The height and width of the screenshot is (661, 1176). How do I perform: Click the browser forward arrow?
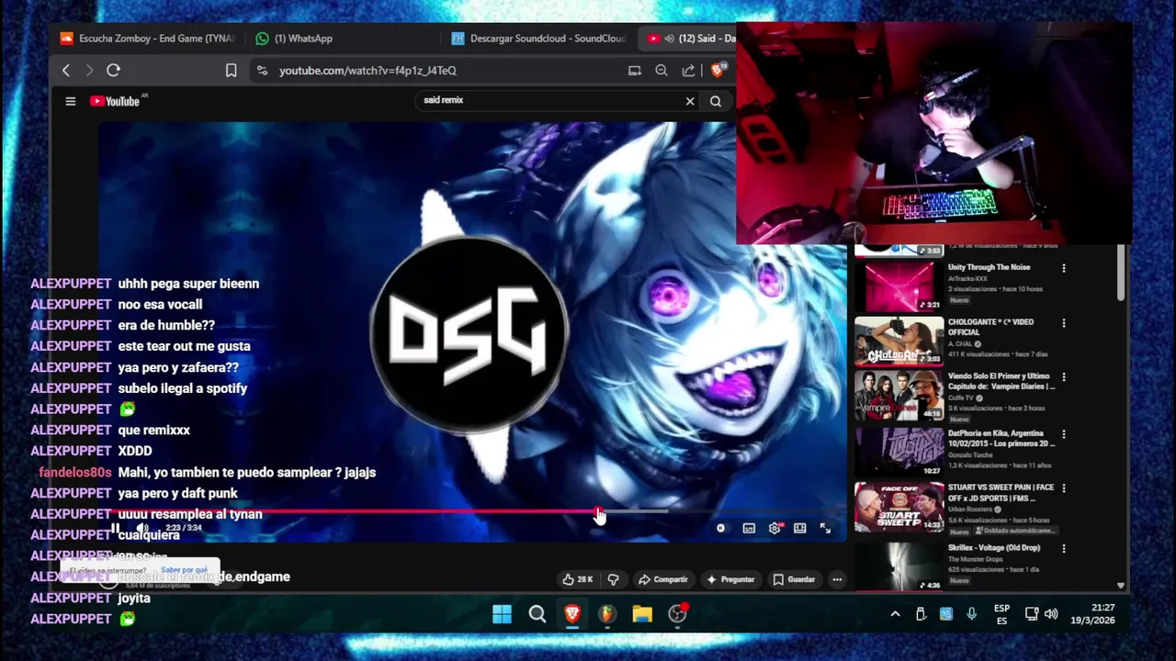click(x=89, y=71)
